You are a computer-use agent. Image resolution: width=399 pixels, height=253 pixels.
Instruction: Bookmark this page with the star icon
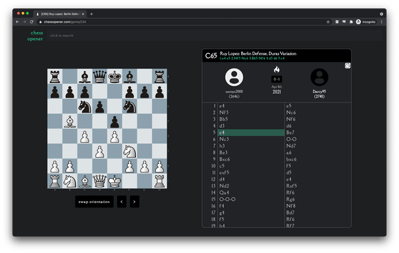click(x=328, y=22)
